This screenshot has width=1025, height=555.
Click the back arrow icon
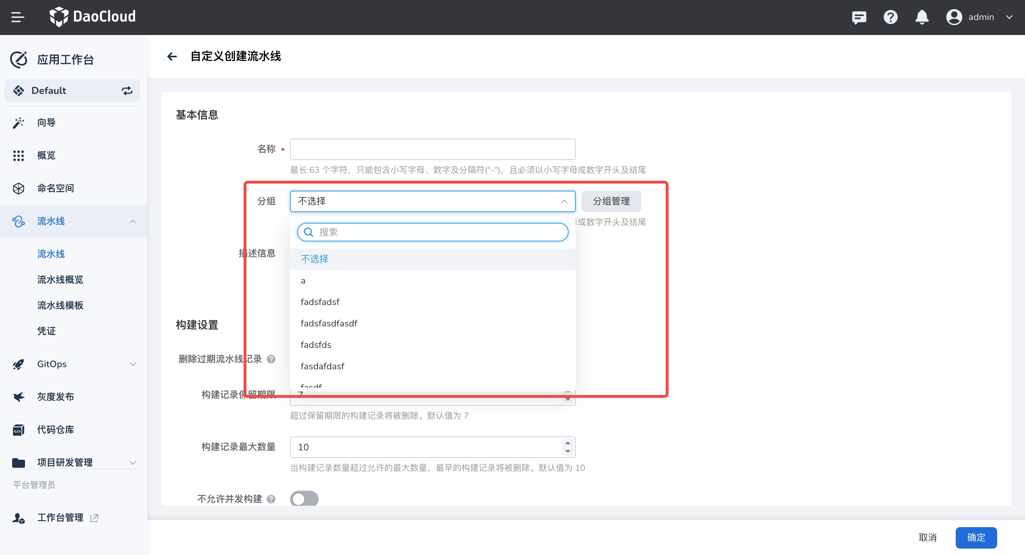[172, 56]
